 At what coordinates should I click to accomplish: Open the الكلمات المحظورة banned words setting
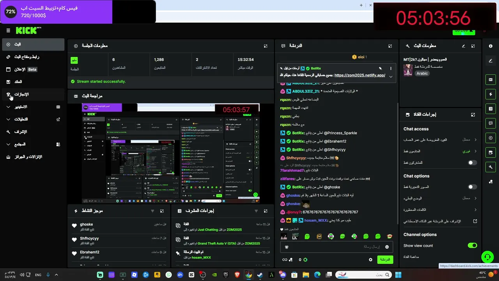point(440,210)
